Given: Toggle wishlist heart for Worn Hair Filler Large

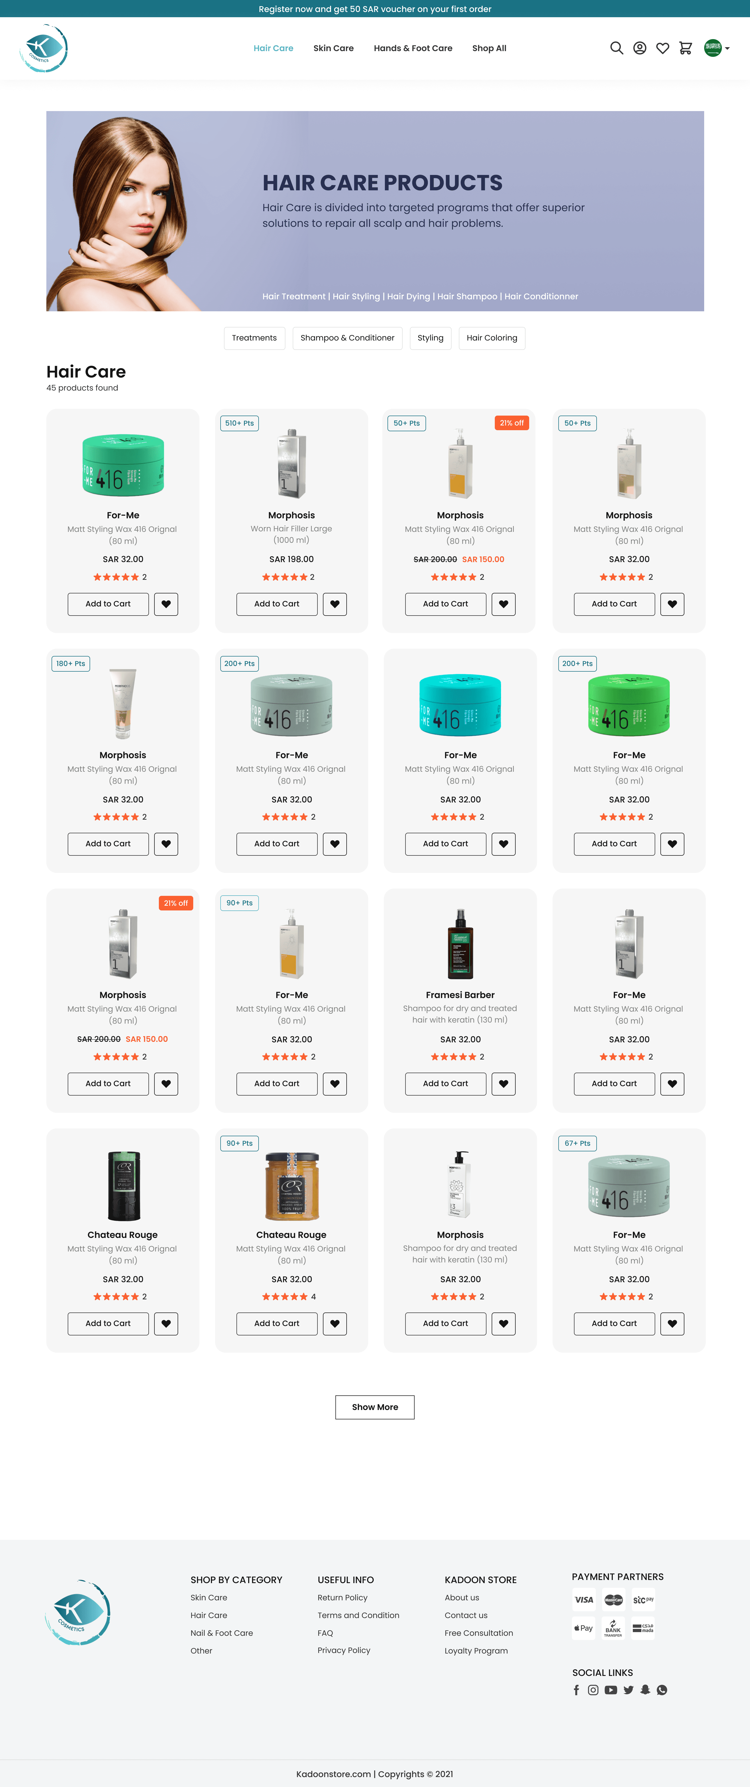Looking at the screenshot, I should point(335,604).
